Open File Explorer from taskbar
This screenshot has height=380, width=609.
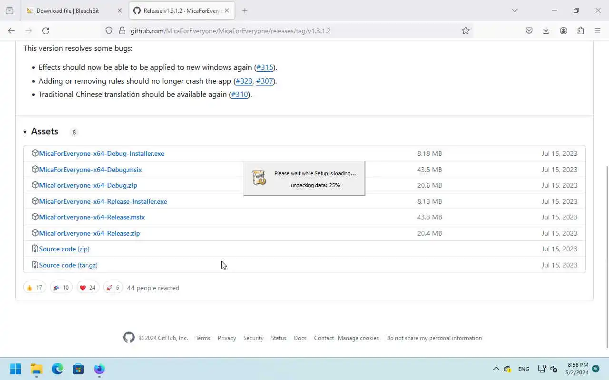[37, 369]
